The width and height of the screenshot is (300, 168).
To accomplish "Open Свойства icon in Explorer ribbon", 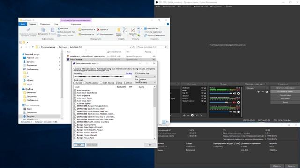I will [x=133, y=30].
